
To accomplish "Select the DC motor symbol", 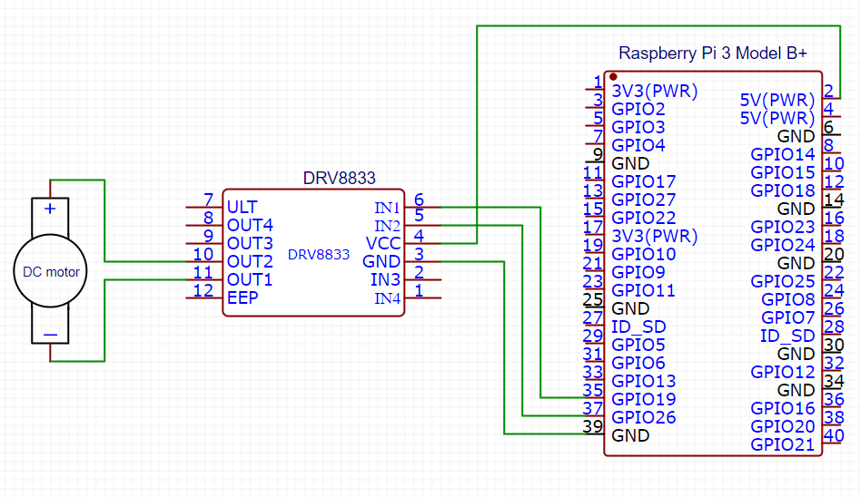I will (50, 270).
